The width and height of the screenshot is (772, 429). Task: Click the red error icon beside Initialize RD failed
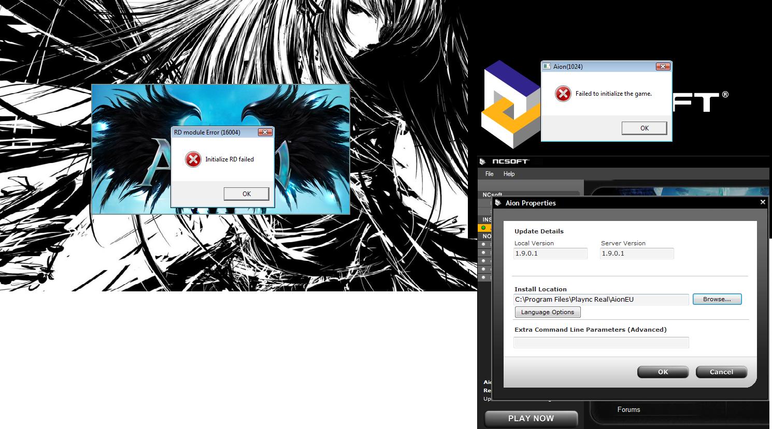(x=193, y=159)
